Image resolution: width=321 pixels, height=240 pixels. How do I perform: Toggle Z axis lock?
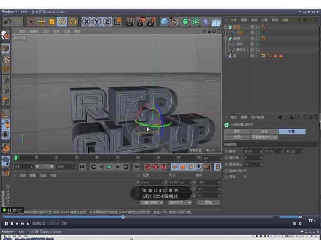107,21
